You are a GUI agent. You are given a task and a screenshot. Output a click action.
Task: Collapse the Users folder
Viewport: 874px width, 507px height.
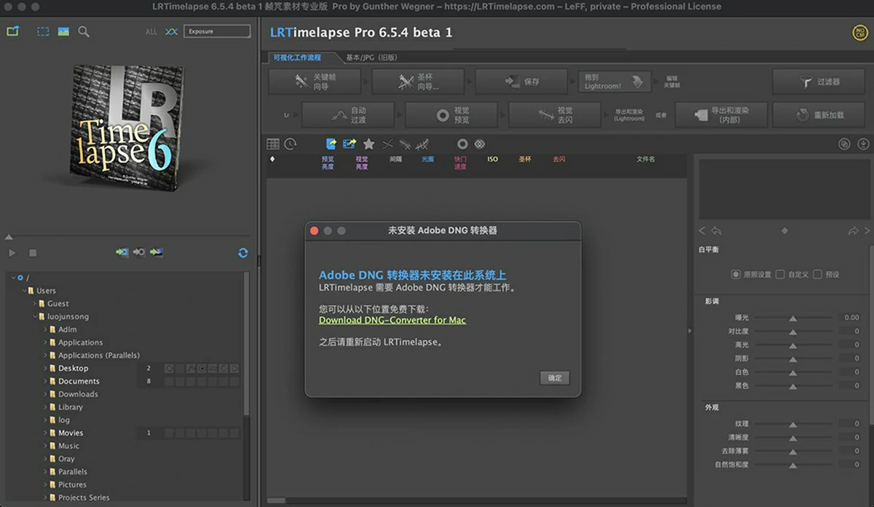[24, 291]
